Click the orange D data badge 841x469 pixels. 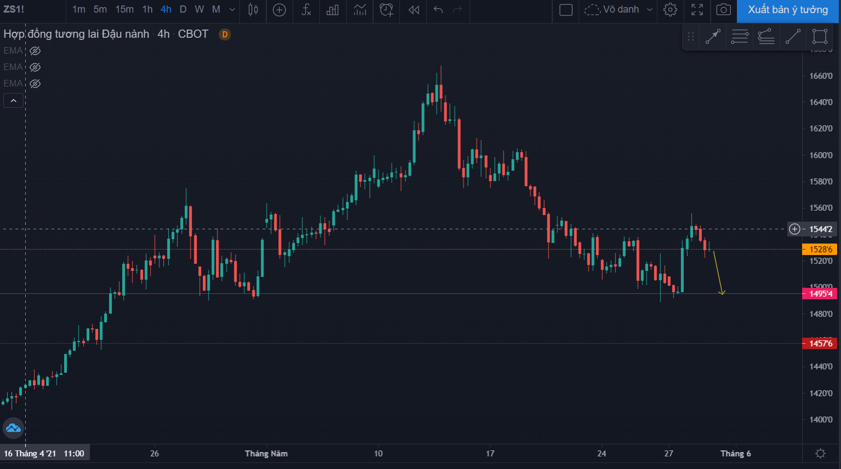pyautogui.click(x=225, y=34)
